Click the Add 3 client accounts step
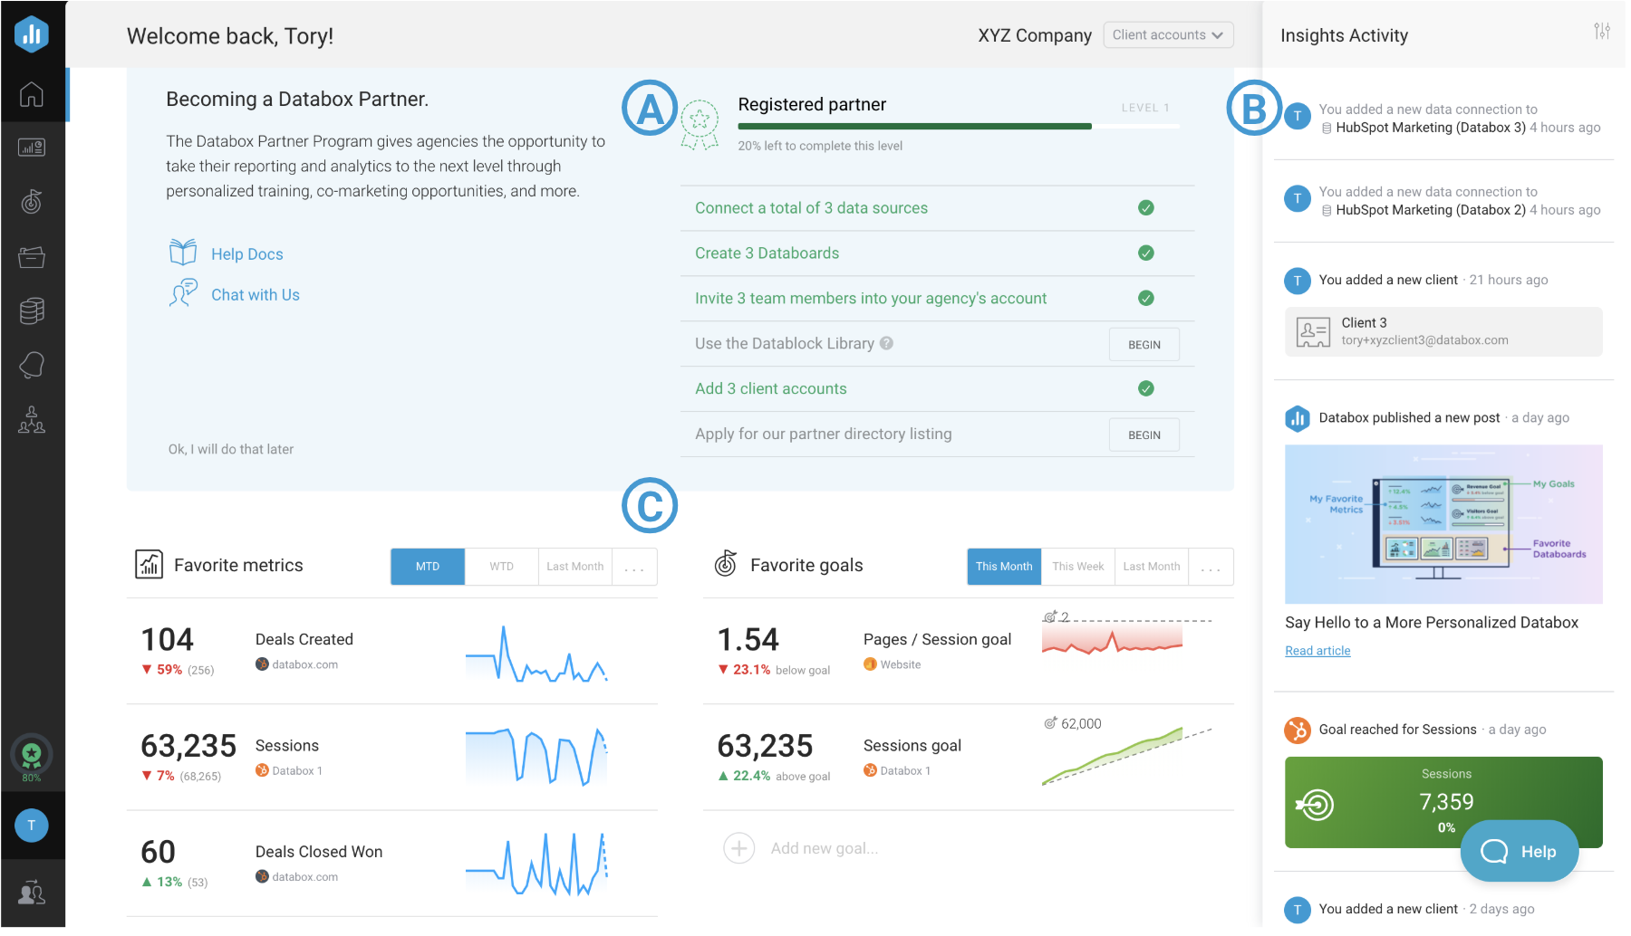This screenshot has height=936, width=1631. point(771,388)
